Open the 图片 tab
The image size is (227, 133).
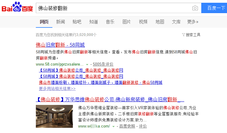point(127,22)
